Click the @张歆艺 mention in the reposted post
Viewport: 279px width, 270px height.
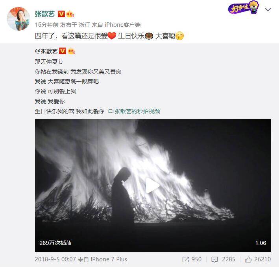coord(46,51)
